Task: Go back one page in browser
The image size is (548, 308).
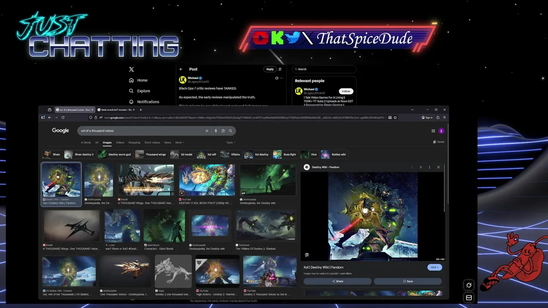Action: pyautogui.click(x=50, y=117)
